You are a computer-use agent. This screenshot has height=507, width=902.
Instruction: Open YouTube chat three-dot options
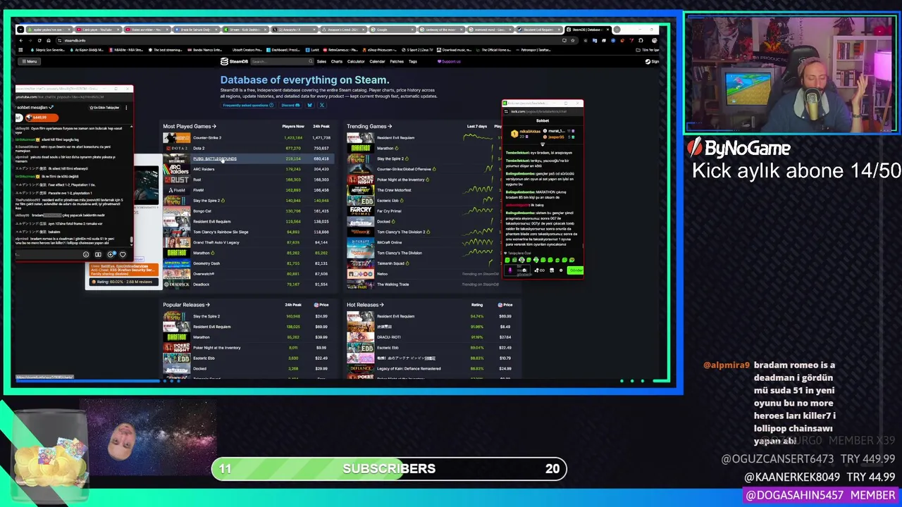coord(126,108)
